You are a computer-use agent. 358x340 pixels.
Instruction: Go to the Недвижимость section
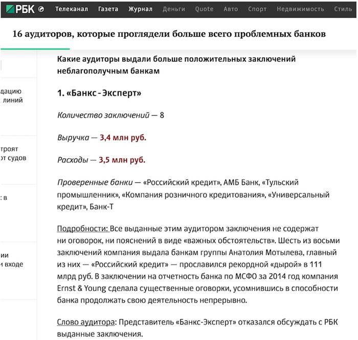tap(300, 9)
